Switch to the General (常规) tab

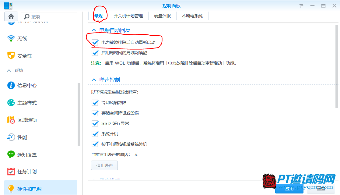[98, 16]
